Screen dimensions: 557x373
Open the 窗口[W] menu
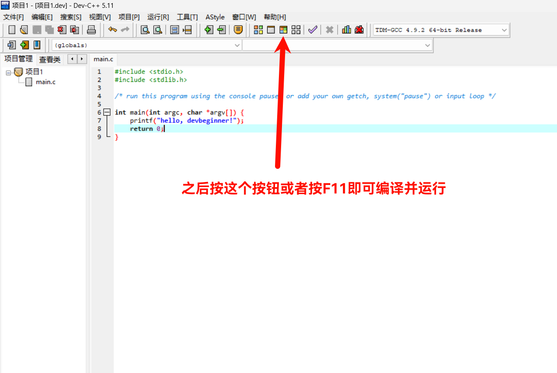point(244,17)
